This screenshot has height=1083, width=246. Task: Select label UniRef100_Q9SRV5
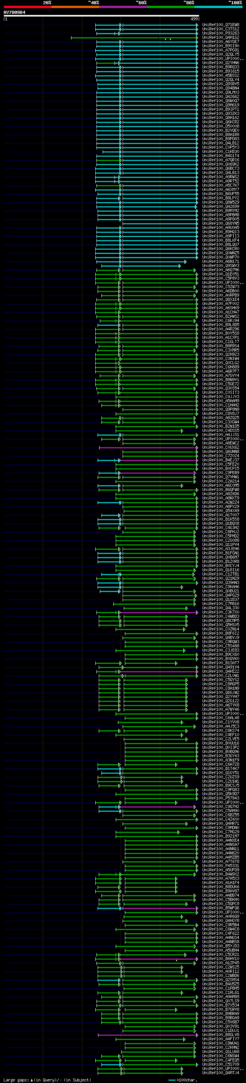coord(221,84)
